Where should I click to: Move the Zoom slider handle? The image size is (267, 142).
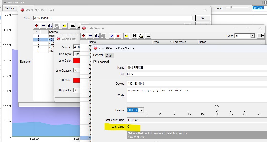tap(231, 7)
